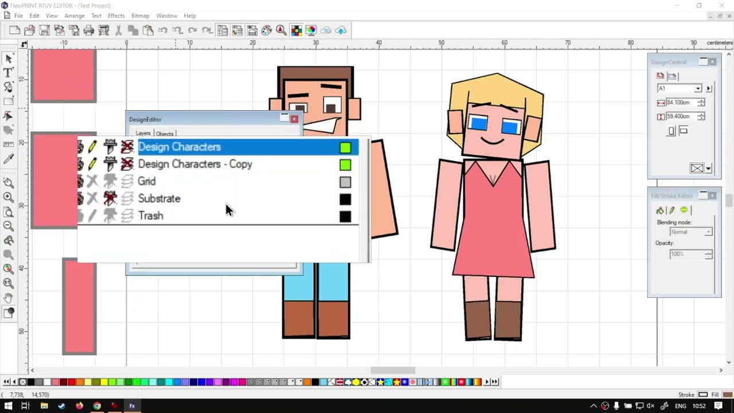Open the stroke pen tab in Fill/Stroke Editor
Image resolution: width=734 pixels, height=413 pixels.
672,211
